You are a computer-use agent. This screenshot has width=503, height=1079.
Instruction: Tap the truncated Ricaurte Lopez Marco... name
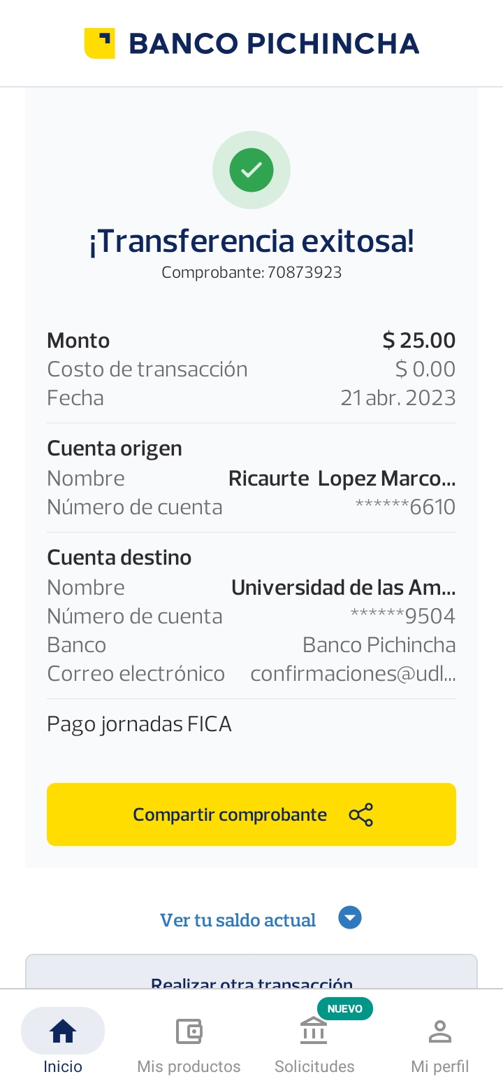[x=342, y=478]
